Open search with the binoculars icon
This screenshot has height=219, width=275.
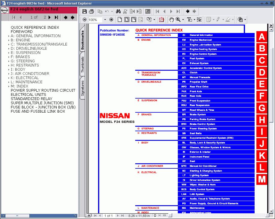(118, 12)
